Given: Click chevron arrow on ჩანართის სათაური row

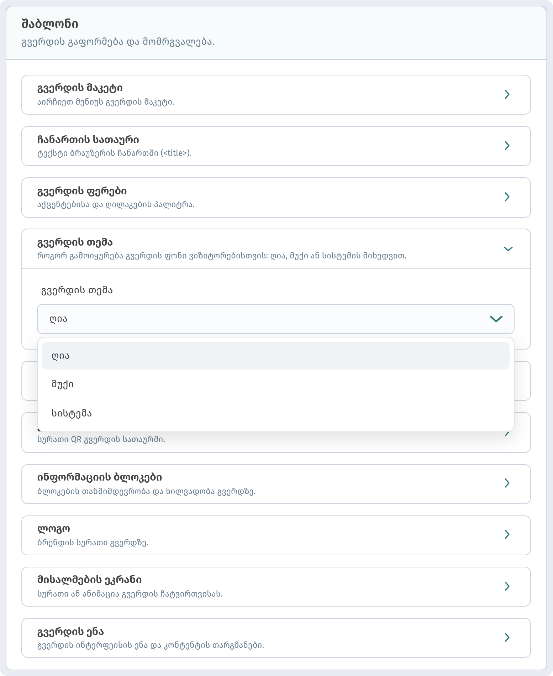Looking at the screenshot, I should click(507, 146).
